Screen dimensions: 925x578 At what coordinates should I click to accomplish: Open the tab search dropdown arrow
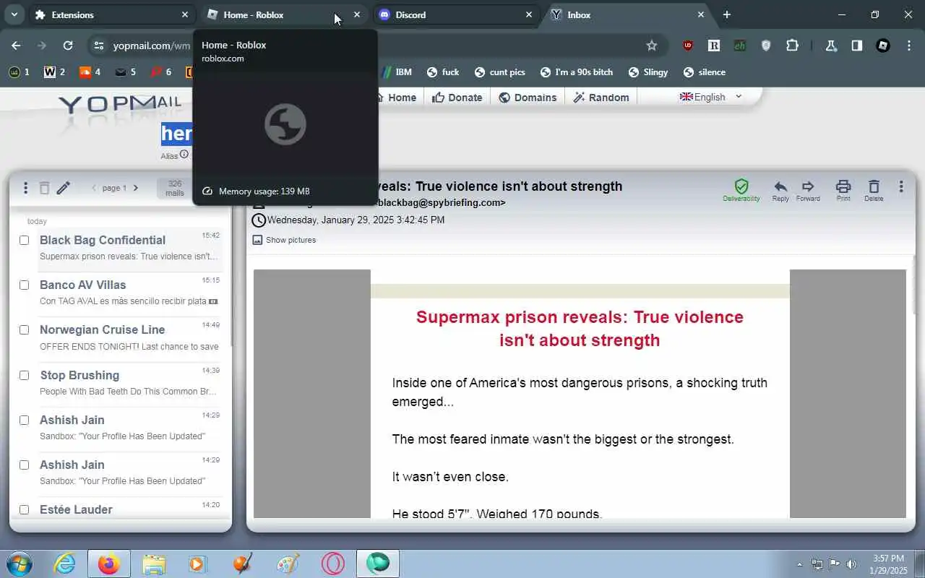(14, 14)
